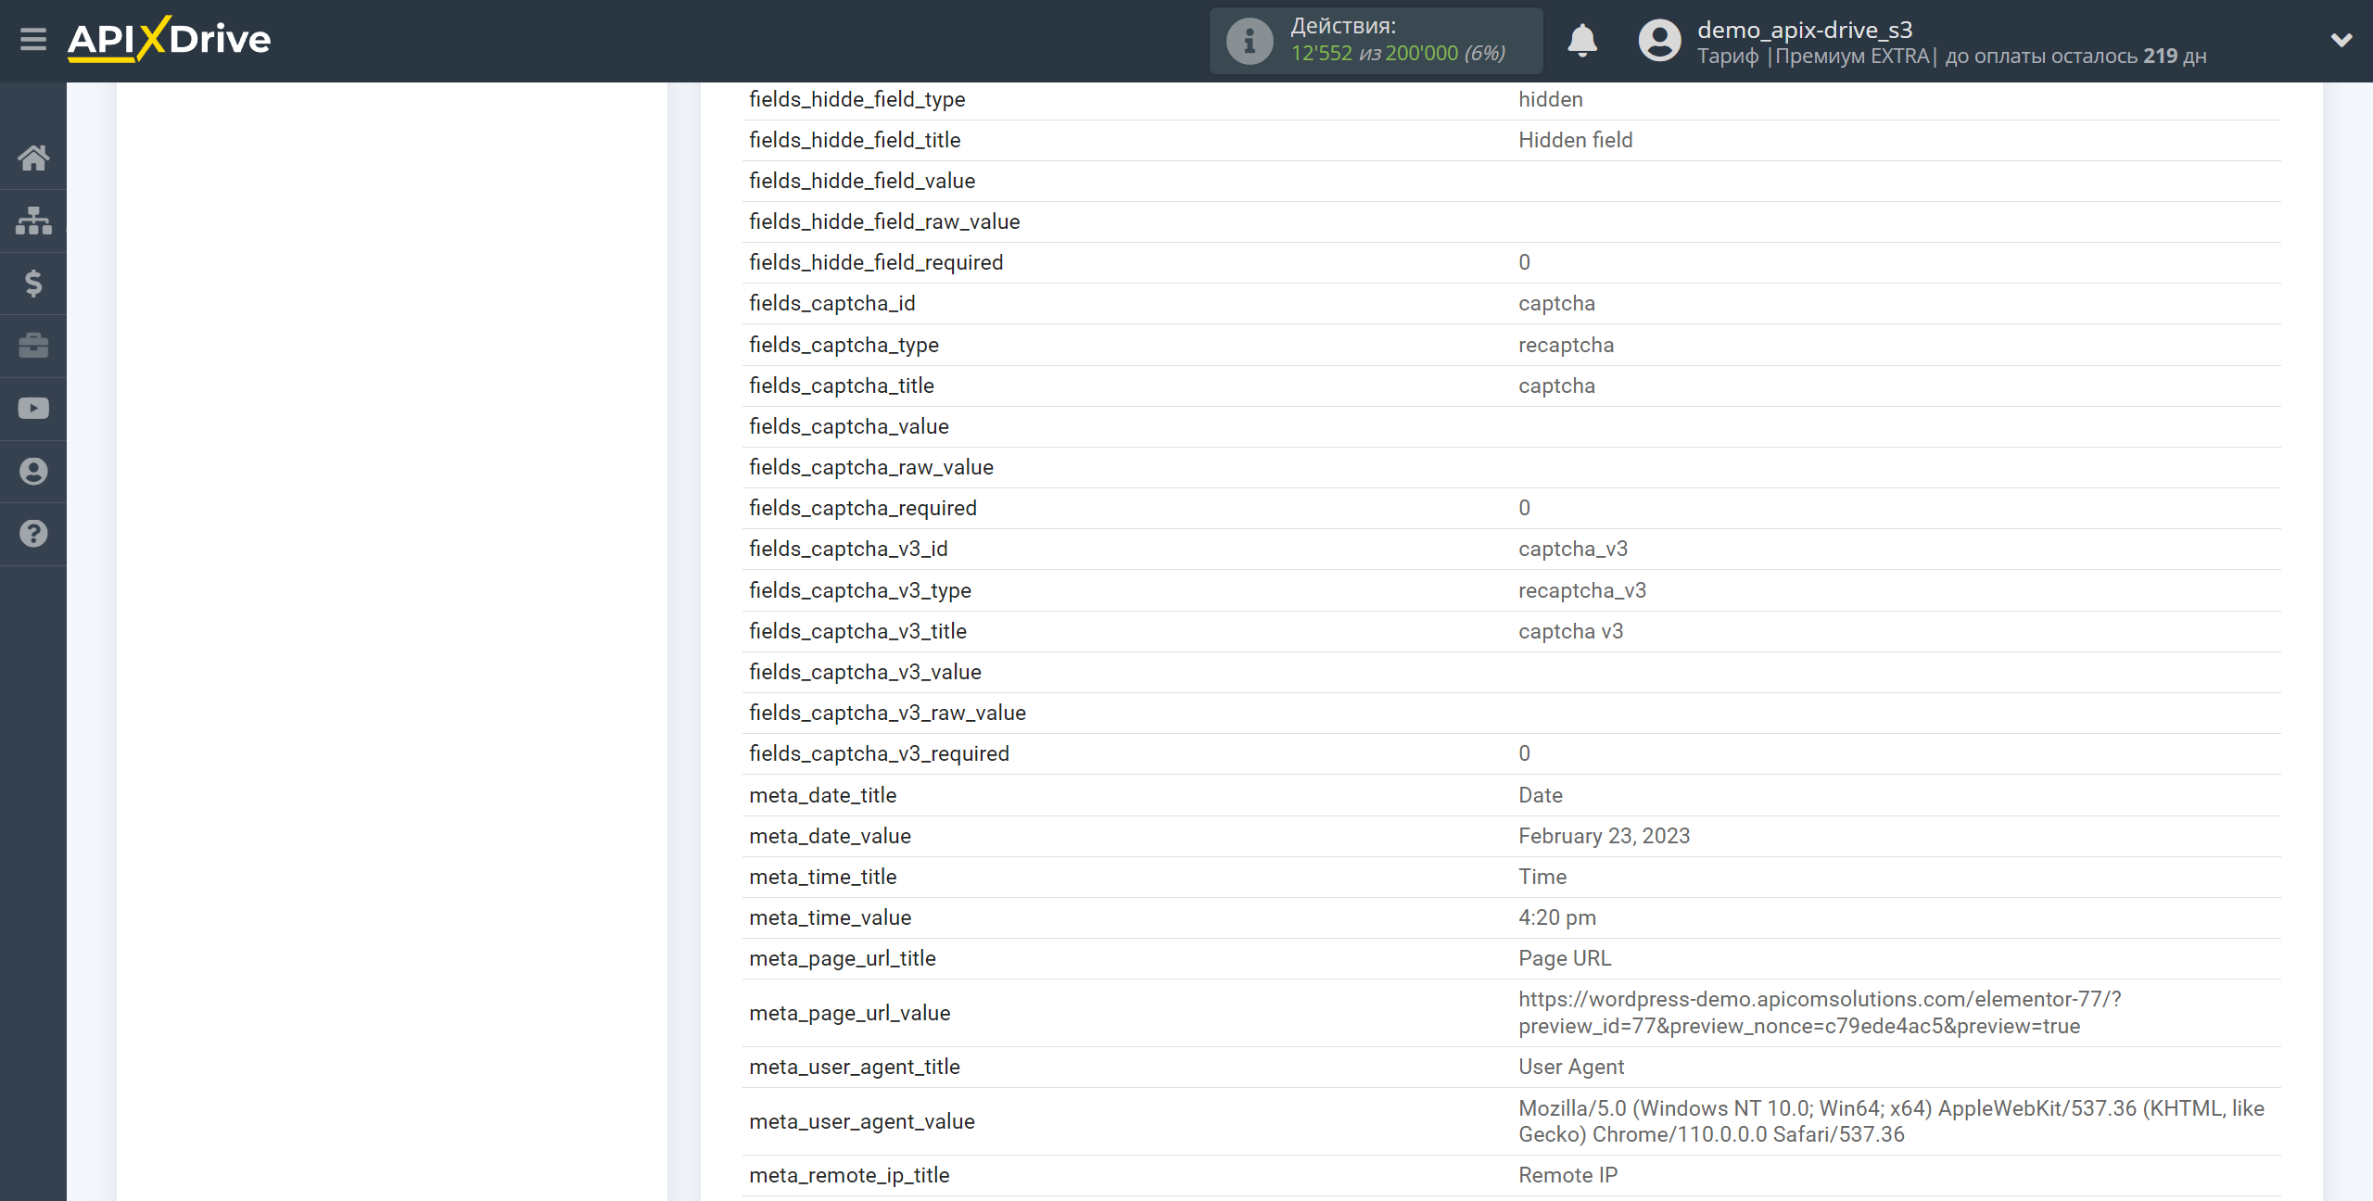The width and height of the screenshot is (2373, 1201).
Task: Open the hamburger menu
Action: pyautogui.click(x=33, y=40)
